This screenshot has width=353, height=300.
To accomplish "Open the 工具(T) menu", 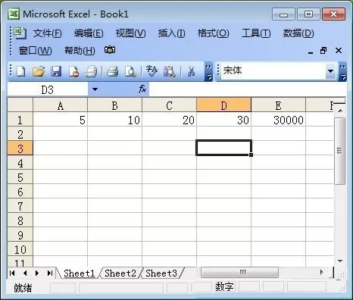I will point(256,33).
